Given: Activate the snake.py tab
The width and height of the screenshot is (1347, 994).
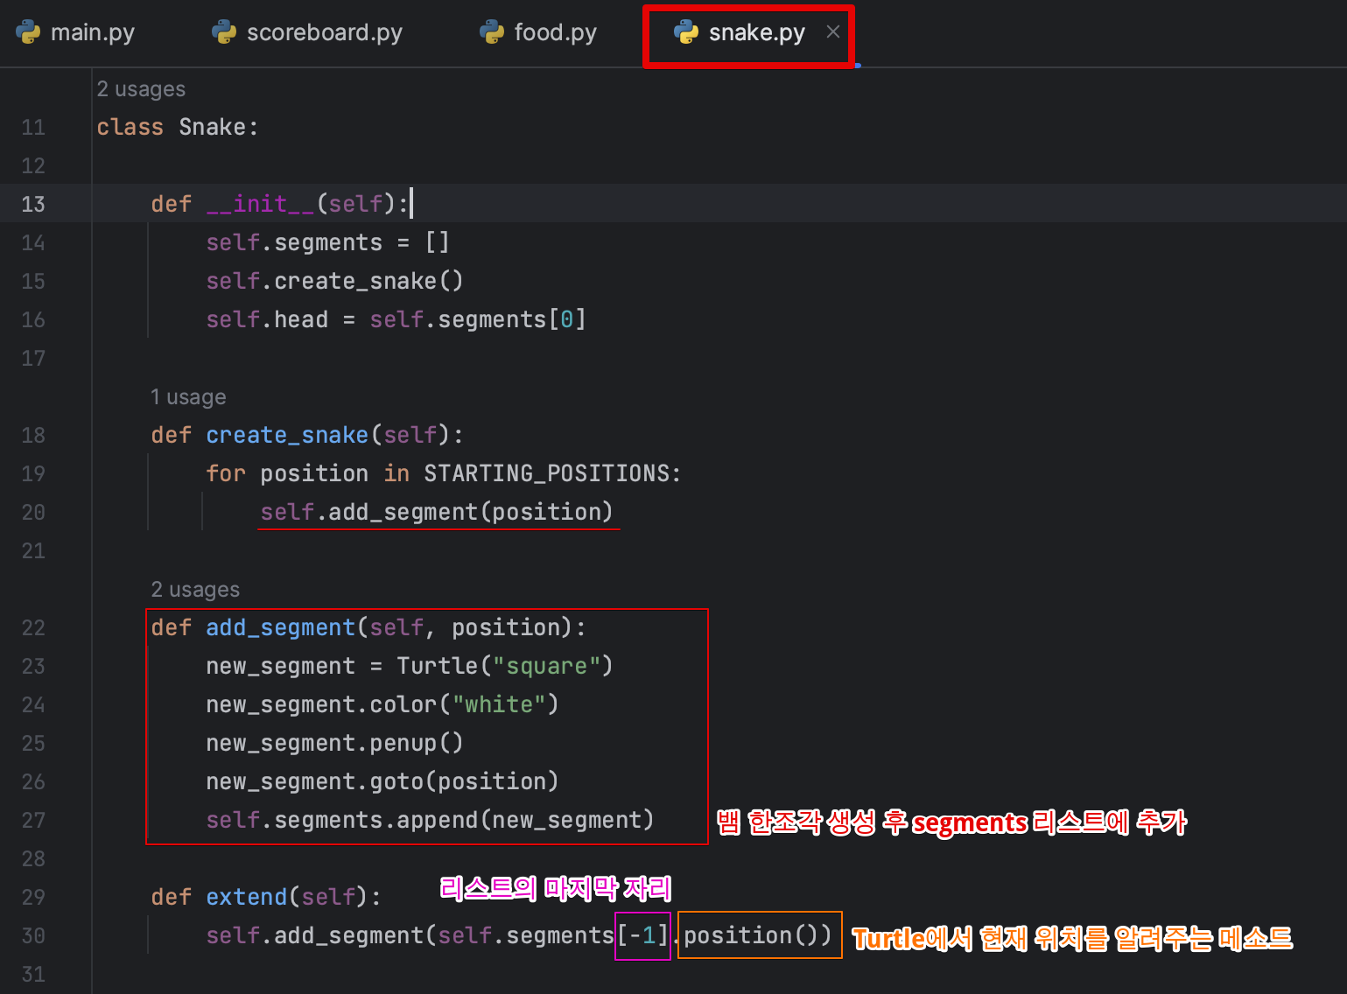Looking at the screenshot, I should point(756,32).
